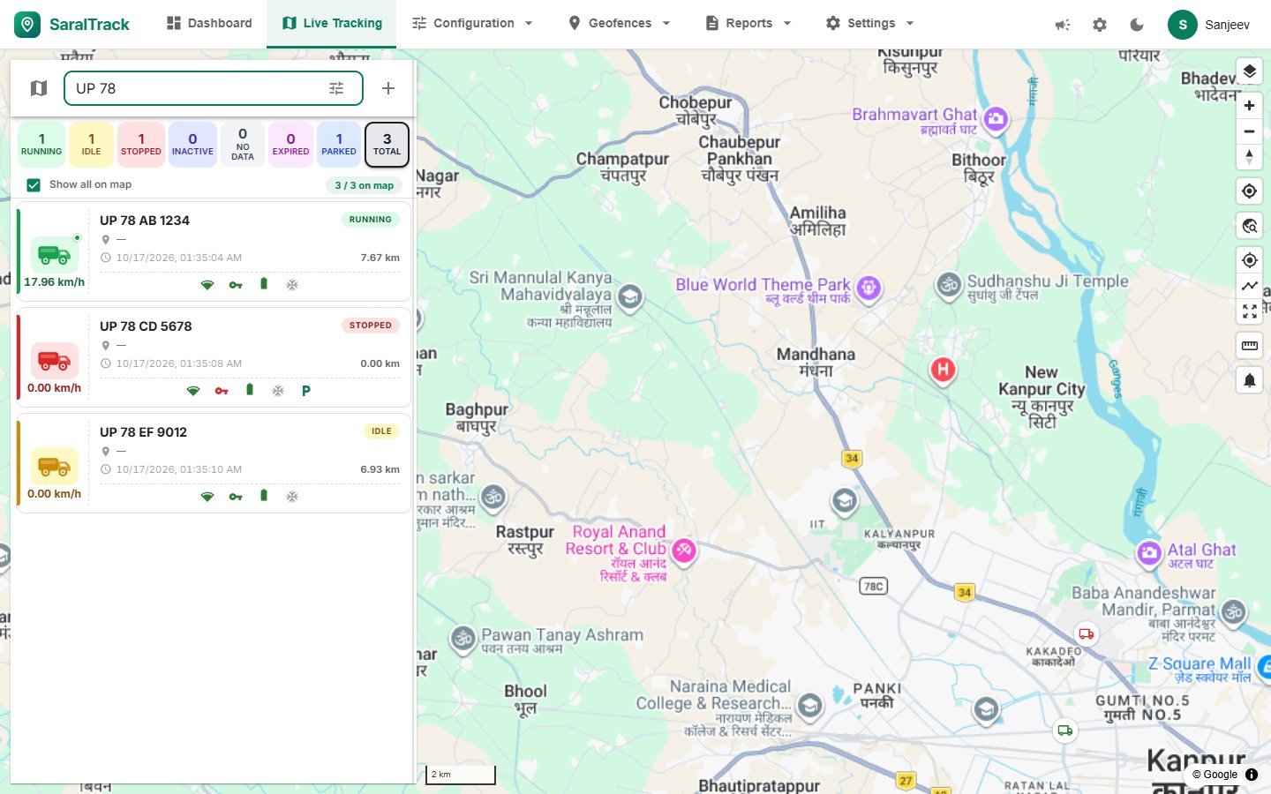Click the SaralTrack logo icon

point(27,25)
